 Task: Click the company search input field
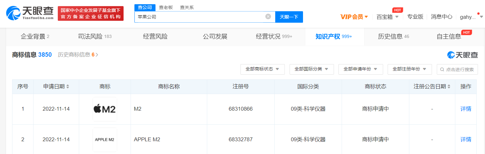(200, 17)
